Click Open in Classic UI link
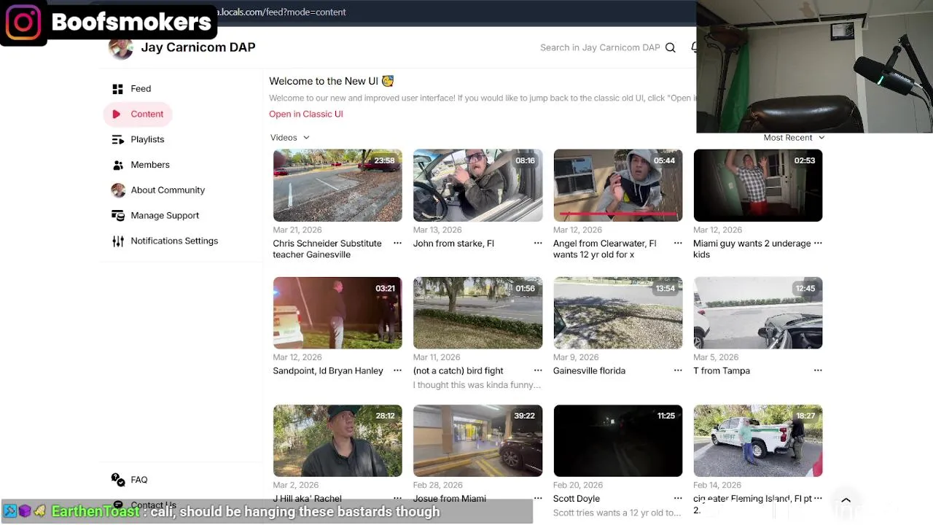Viewport: 933px width, 525px height. point(306,114)
